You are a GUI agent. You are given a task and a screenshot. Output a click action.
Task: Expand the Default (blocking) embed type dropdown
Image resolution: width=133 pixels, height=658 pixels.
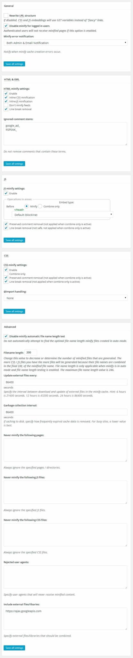62,214
